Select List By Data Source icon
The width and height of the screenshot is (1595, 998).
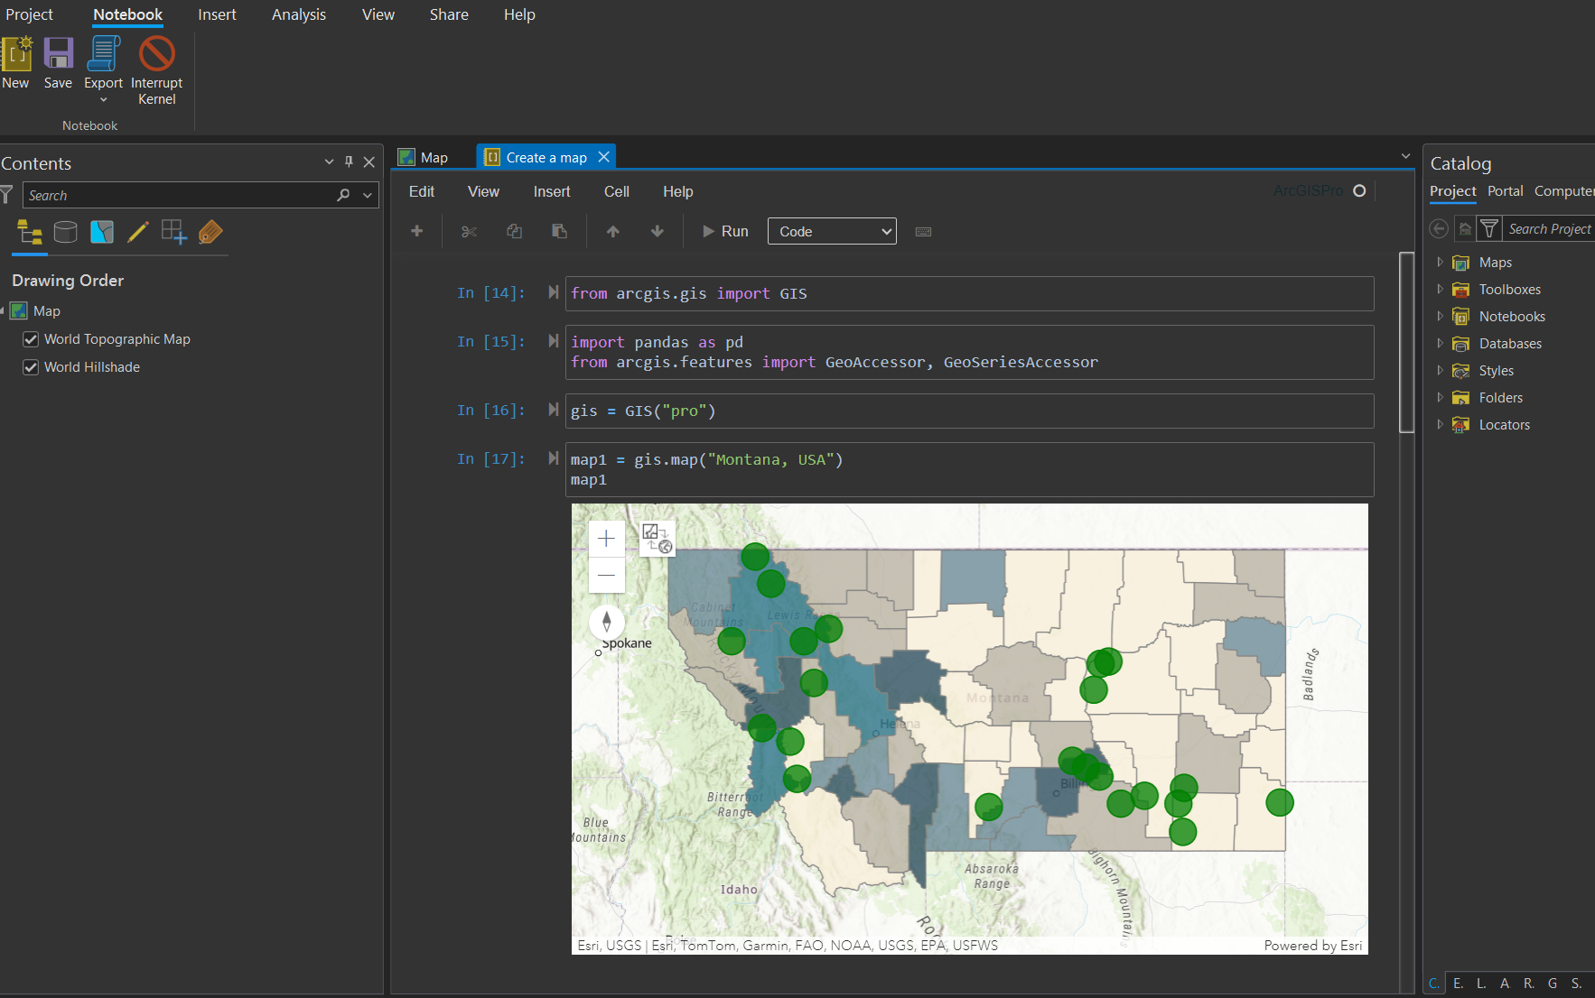tap(65, 233)
